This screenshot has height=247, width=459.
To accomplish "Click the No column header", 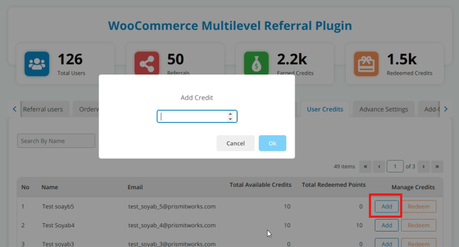I will [25, 187].
